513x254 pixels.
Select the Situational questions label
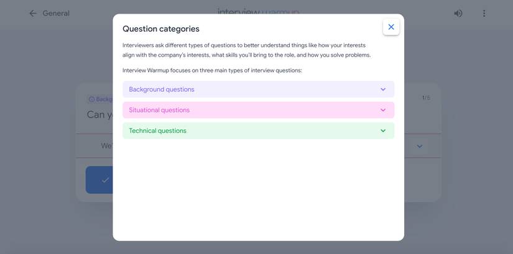click(x=159, y=110)
